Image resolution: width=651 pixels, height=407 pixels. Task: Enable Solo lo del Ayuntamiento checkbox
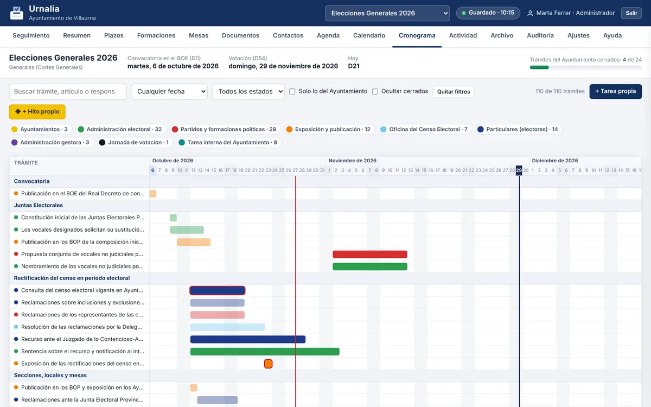click(x=292, y=92)
